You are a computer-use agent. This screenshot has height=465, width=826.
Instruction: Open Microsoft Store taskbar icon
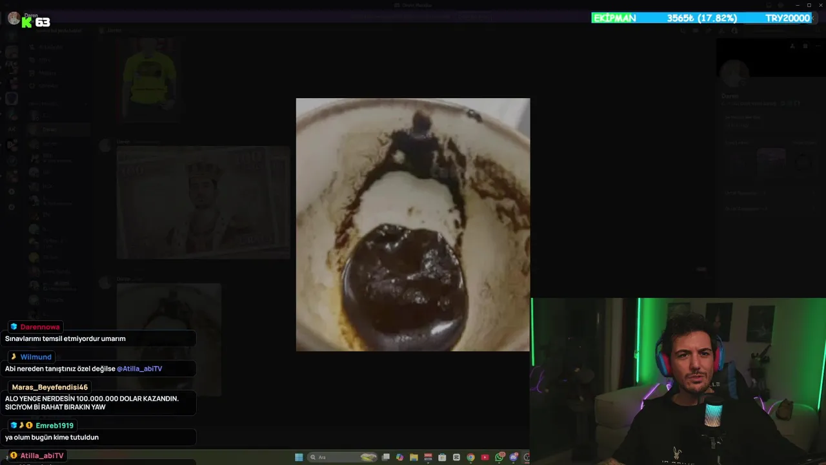[442, 457]
